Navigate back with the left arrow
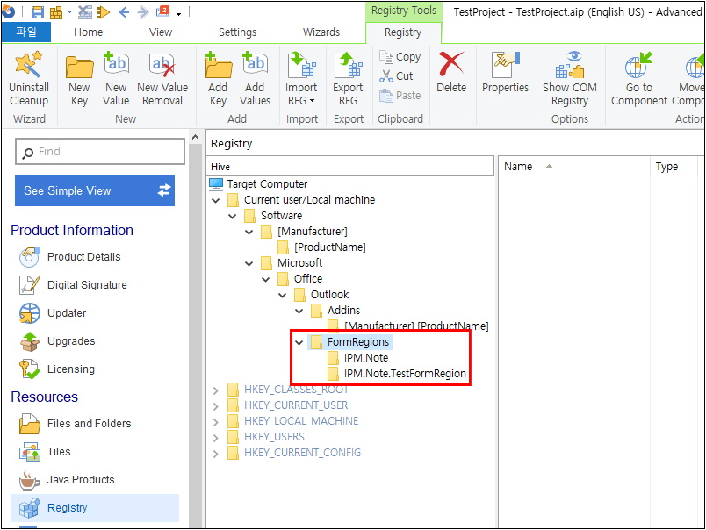Viewport: 706px width, 530px height. coord(124,12)
